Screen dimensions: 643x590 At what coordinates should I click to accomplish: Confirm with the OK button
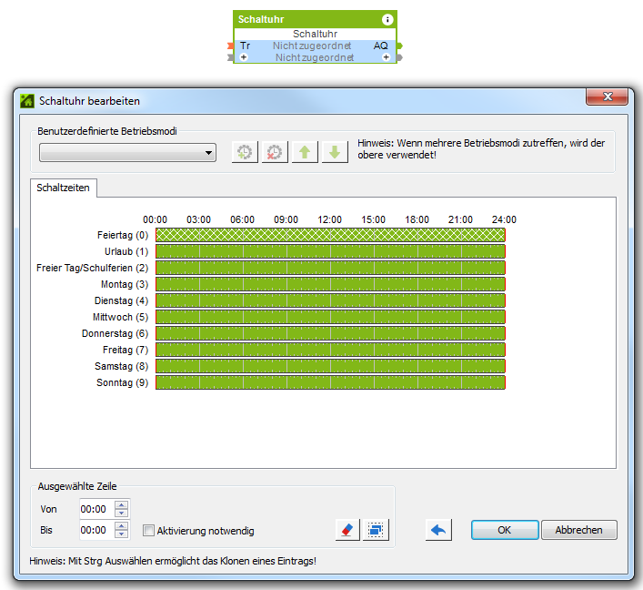(505, 530)
